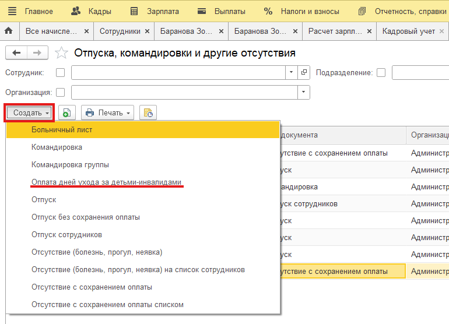Select the highlighted сохранением оплаты row

click(364, 272)
